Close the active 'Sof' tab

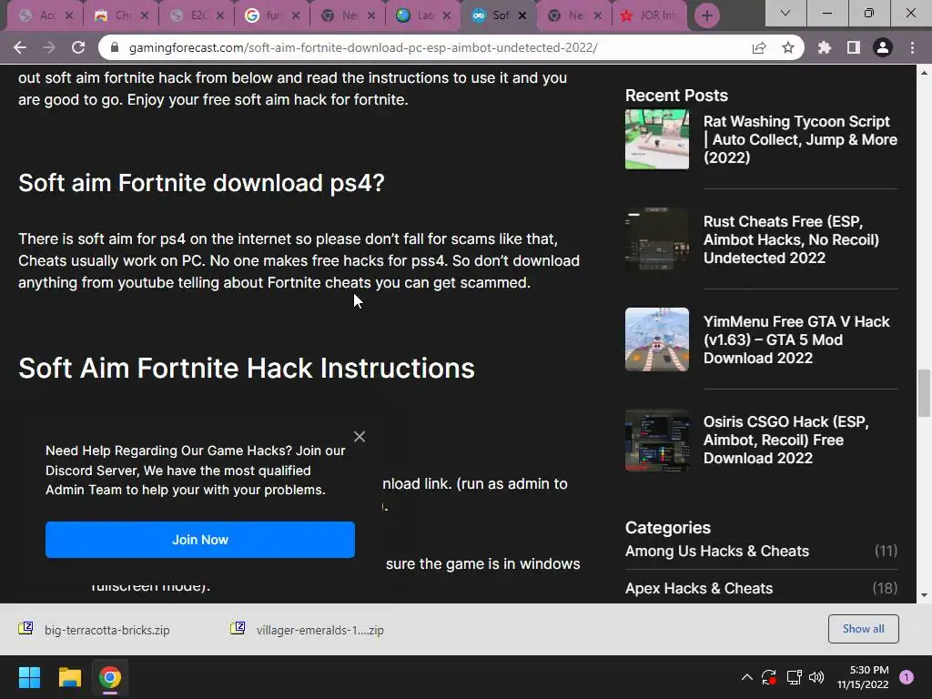(x=522, y=15)
